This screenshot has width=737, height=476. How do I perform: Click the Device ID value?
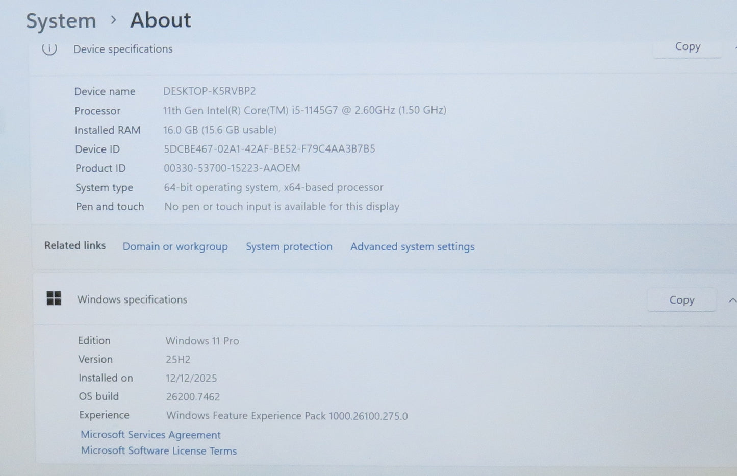(x=269, y=148)
